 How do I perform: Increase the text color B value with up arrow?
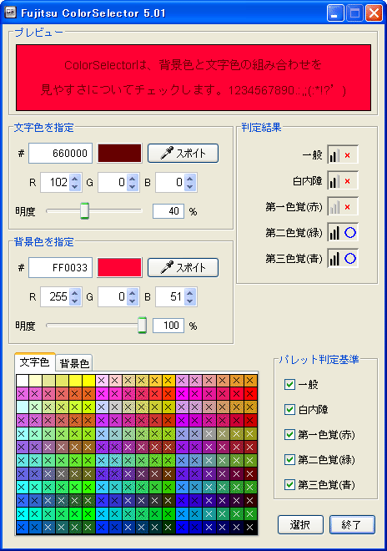190,178
